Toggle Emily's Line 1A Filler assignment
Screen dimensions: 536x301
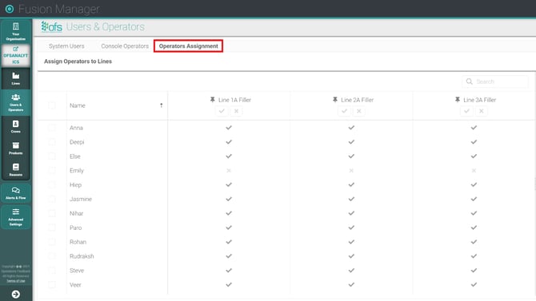[x=229, y=170]
